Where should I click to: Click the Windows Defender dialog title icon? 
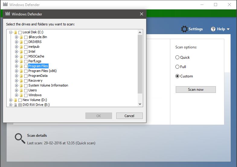click(8, 14)
